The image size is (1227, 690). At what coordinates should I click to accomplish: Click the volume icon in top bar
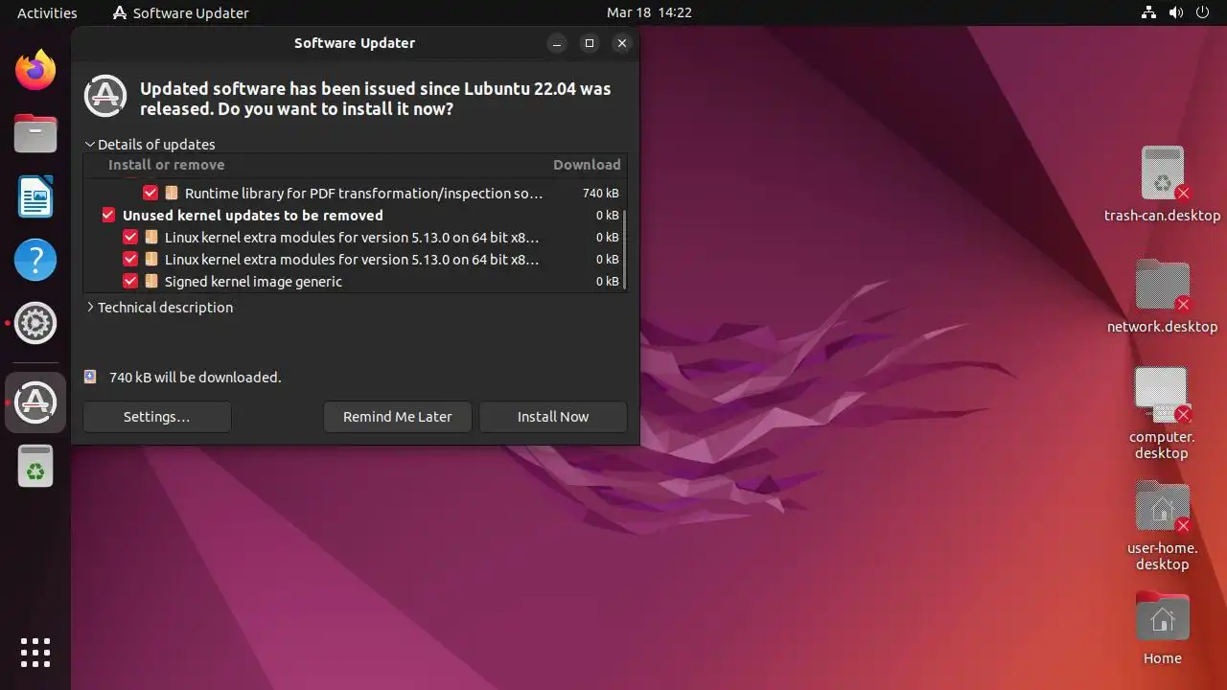point(1176,12)
